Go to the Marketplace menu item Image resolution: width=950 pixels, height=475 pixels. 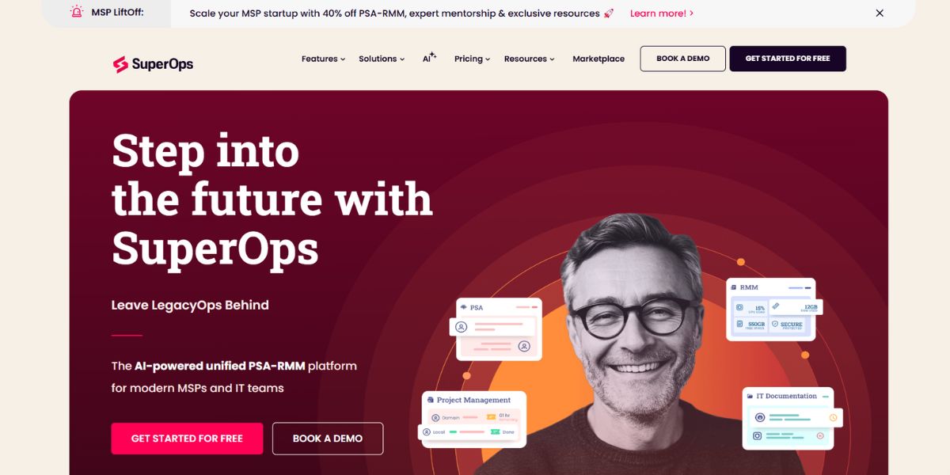[598, 59]
